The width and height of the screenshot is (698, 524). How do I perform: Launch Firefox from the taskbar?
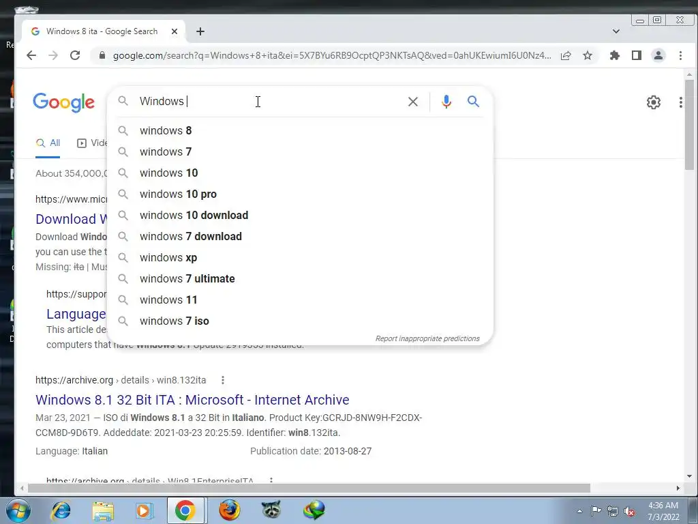(x=229, y=510)
